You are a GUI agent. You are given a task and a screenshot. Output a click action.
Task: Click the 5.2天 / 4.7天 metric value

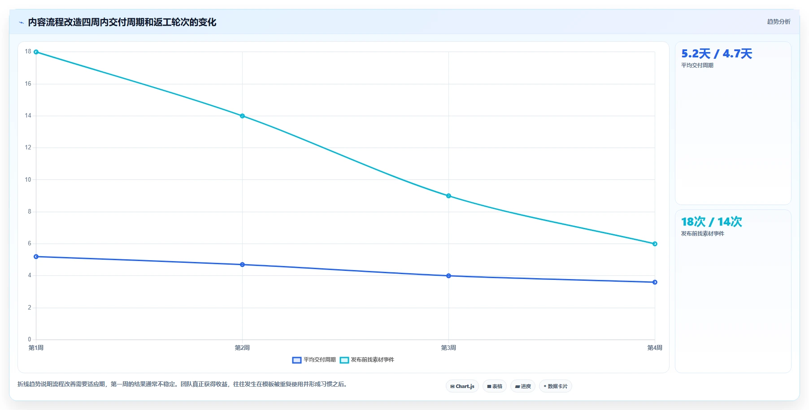click(717, 54)
